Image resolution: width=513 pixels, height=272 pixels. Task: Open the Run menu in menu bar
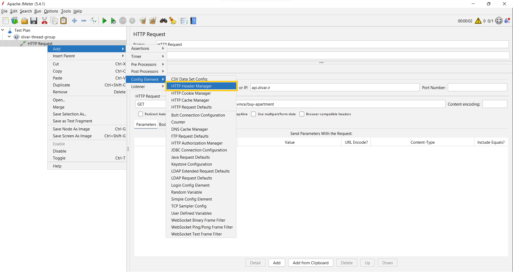tap(38, 11)
